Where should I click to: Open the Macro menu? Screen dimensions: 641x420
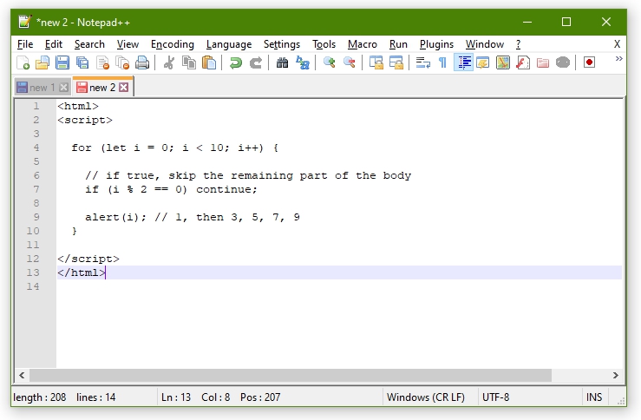coord(363,44)
